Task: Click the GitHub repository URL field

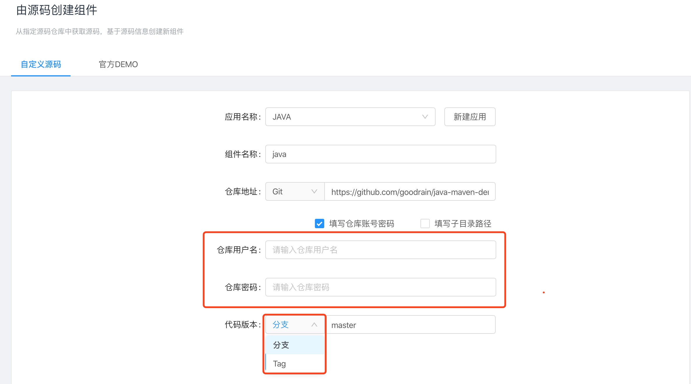Action: tap(409, 191)
